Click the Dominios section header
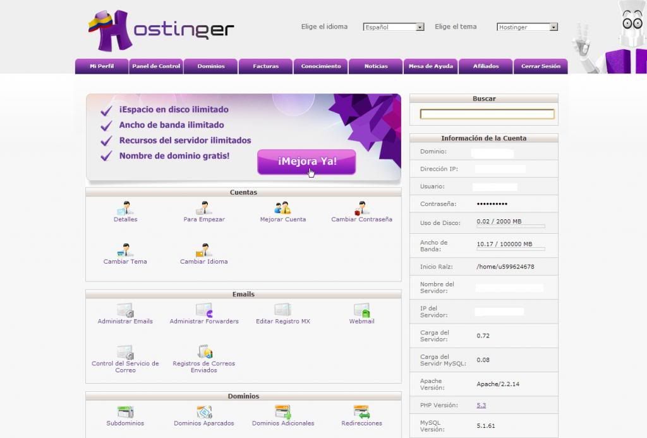The height and width of the screenshot is (438, 647). [243, 396]
